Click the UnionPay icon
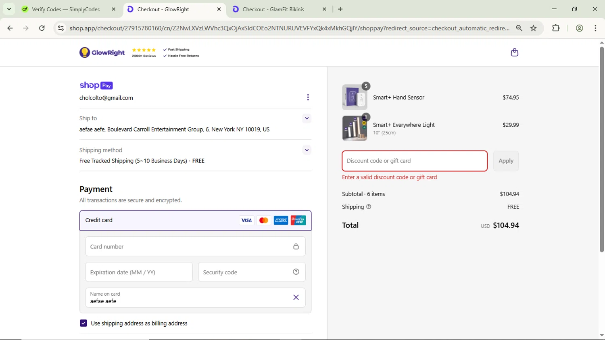The image size is (605, 340). click(x=298, y=220)
